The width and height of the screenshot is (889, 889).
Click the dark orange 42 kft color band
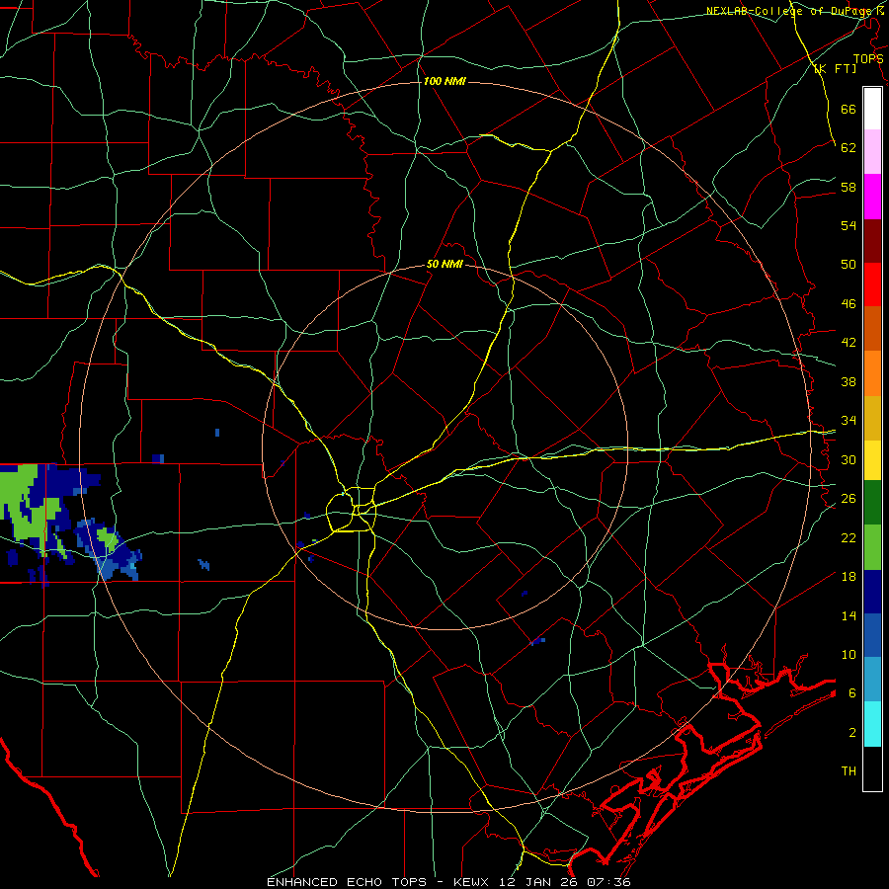pyautogui.click(x=872, y=329)
